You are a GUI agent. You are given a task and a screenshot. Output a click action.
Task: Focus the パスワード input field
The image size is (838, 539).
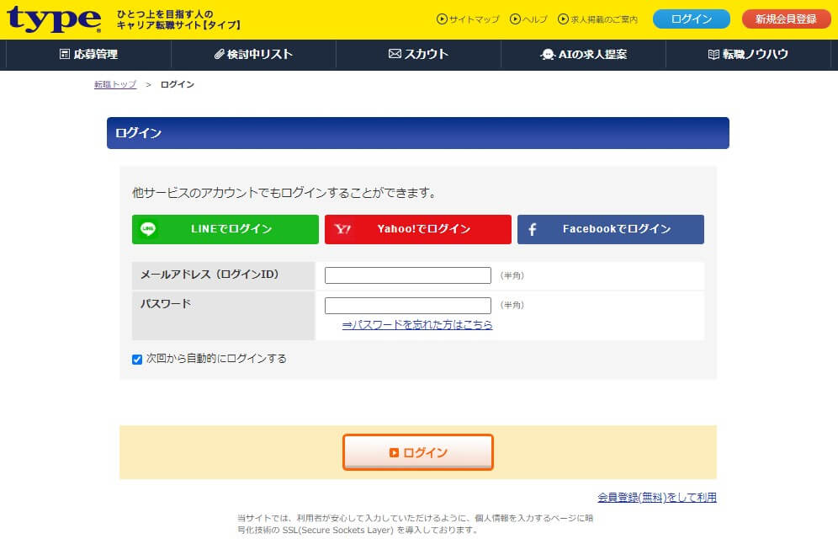click(407, 306)
